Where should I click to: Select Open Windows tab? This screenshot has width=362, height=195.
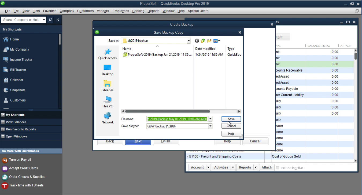click(x=31, y=136)
